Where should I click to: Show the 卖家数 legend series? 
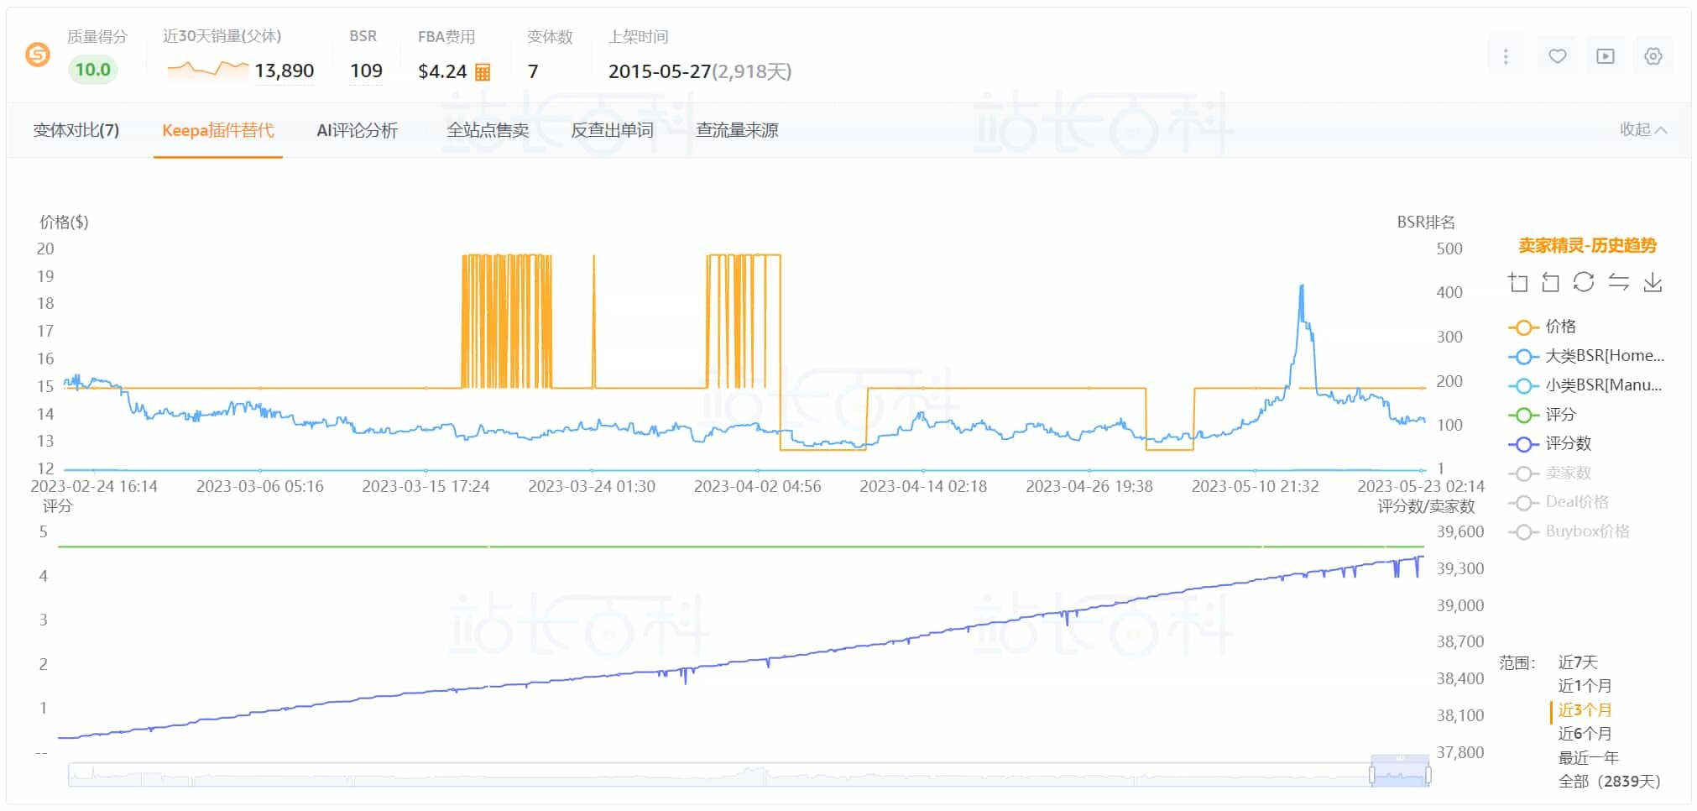coord(1549,474)
